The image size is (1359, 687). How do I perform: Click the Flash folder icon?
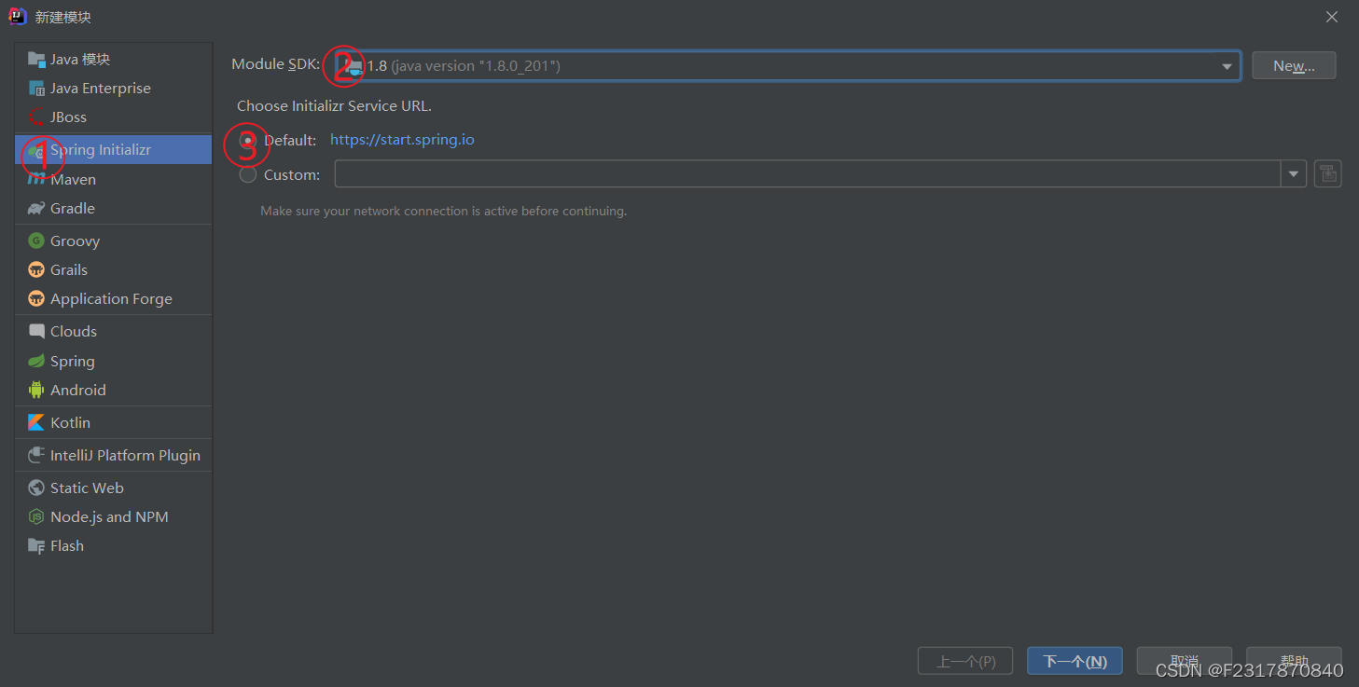[36, 545]
